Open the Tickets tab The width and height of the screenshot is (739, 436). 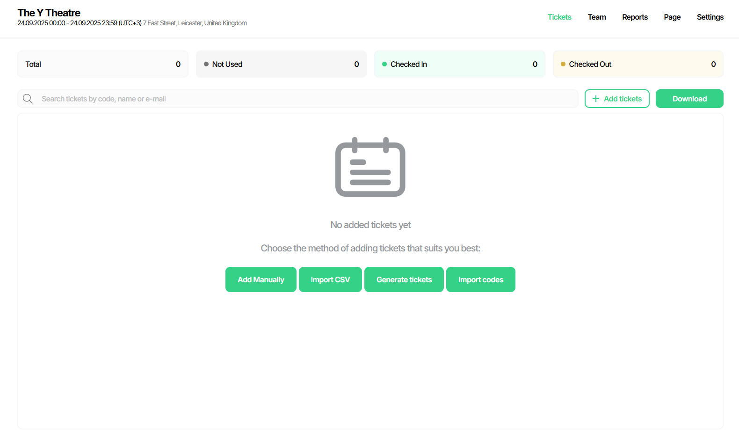click(559, 17)
